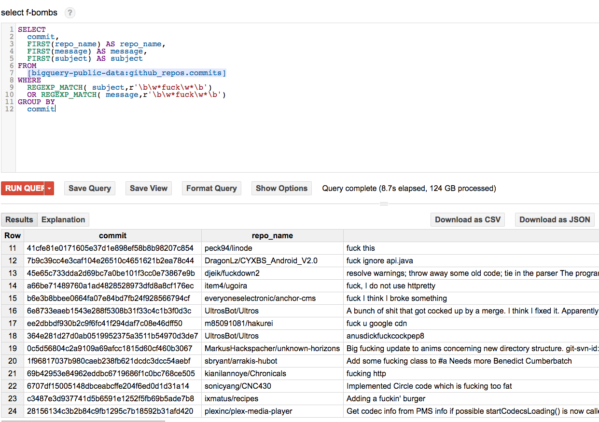Click repo cell peck94/linode

pyautogui.click(x=272, y=248)
